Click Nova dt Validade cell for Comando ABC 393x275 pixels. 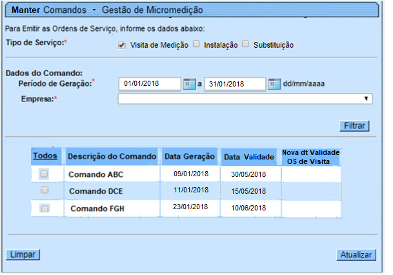click(x=311, y=174)
